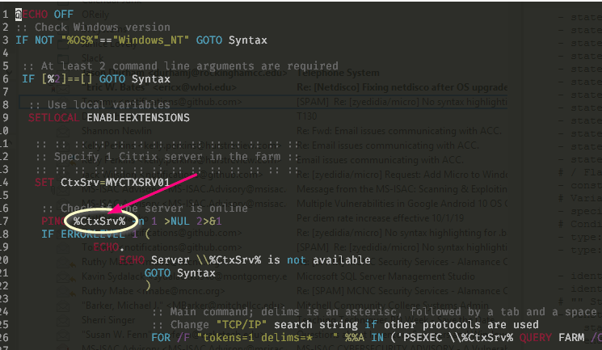Click envelope icon beside Shannon Newlin email
The height and width of the screenshot is (350, 602).
point(63,132)
